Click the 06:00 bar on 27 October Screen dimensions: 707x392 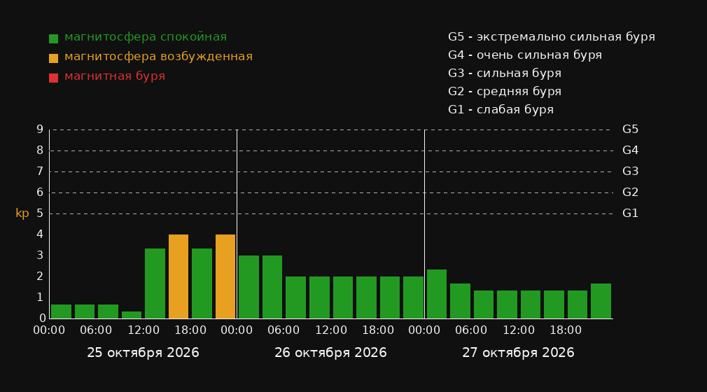pos(484,304)
